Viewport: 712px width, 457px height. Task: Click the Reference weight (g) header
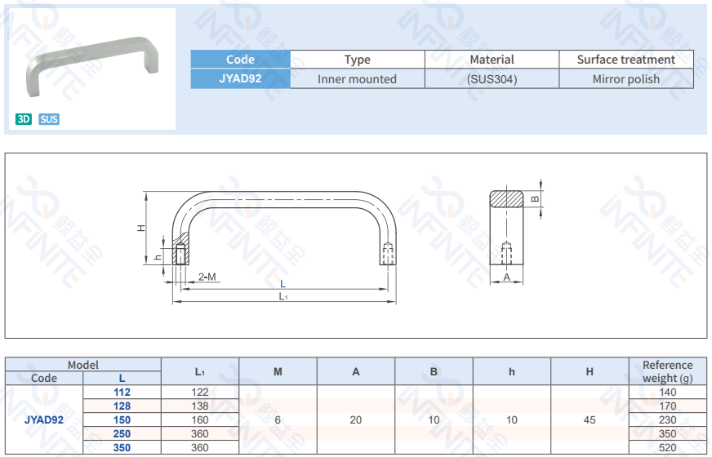pyautogui.click(x=667, y=371)
